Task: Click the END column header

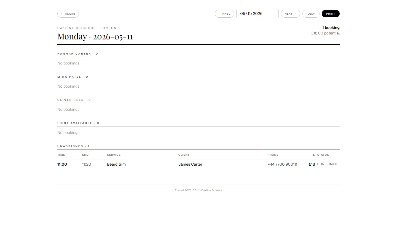Action: click(x=85, y=155)
